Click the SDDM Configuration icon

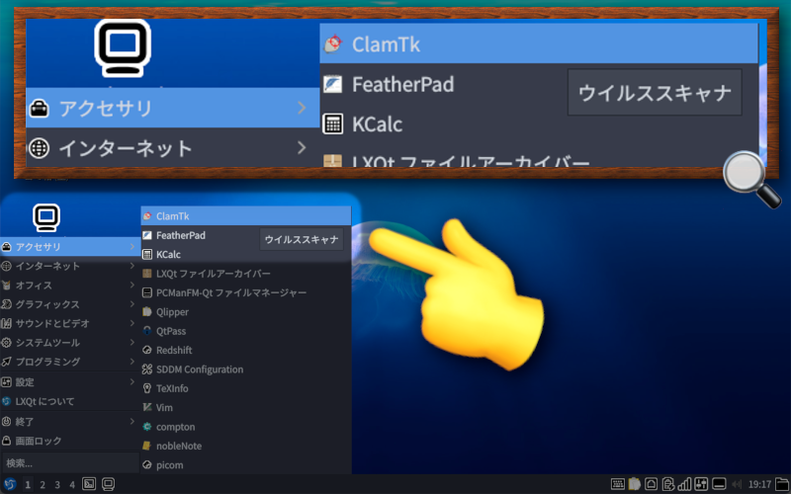point(147,370)
